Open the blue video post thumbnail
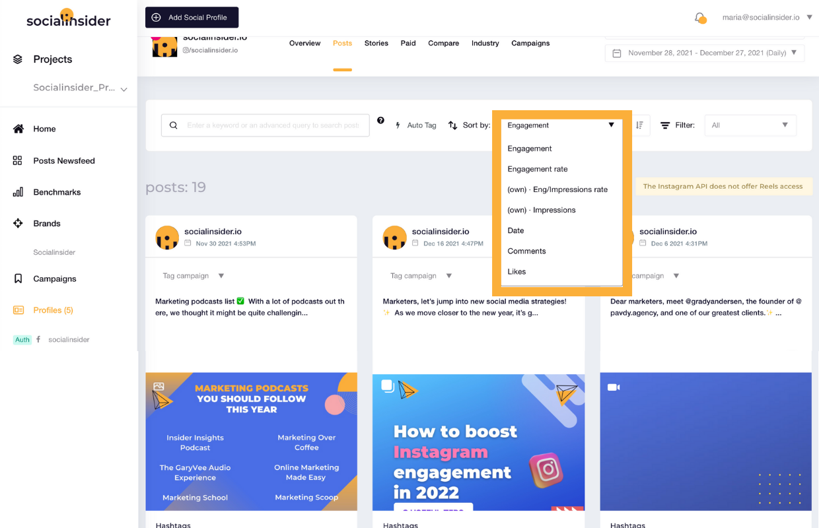The image size is (819, 528). (x=705, y=442)
